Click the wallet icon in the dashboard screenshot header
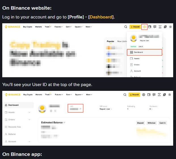Image resolution: width=176 pixels, height=159 pixels. click(149, 95)
